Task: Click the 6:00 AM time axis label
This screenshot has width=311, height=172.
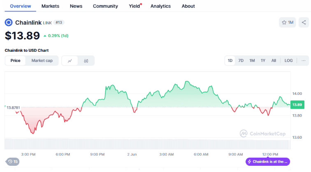Action: coord(201,154)
